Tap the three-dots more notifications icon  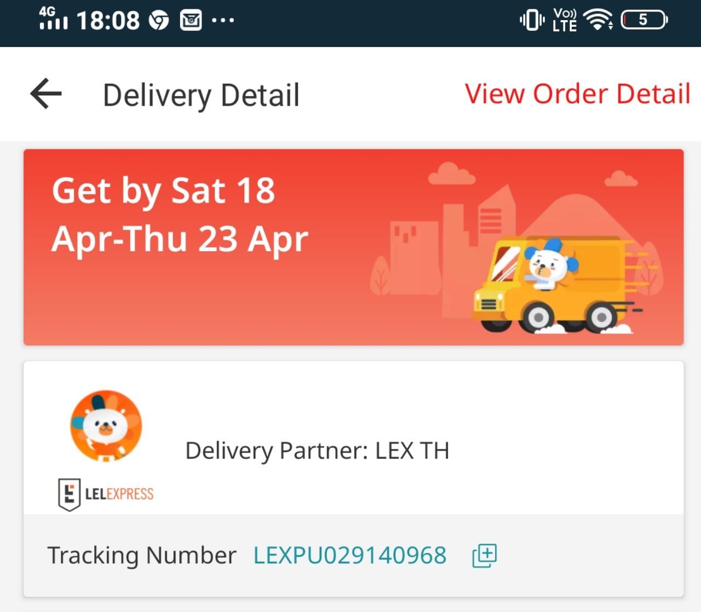(x=223, y=21)
